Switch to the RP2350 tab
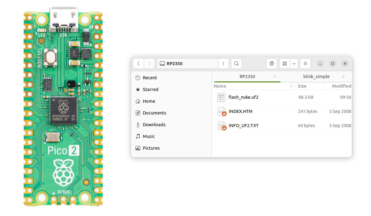This screenshot has height=216, width=371. [247, 77]
